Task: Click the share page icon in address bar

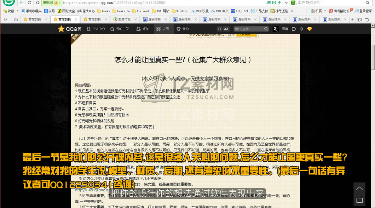Action: point(274,2)
